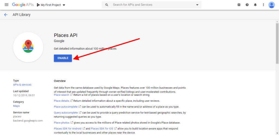Image resolution: width=279 pixels, height=135 pixels.
Task: Open the Places SDK for iOS link
Action: (102, 128)
